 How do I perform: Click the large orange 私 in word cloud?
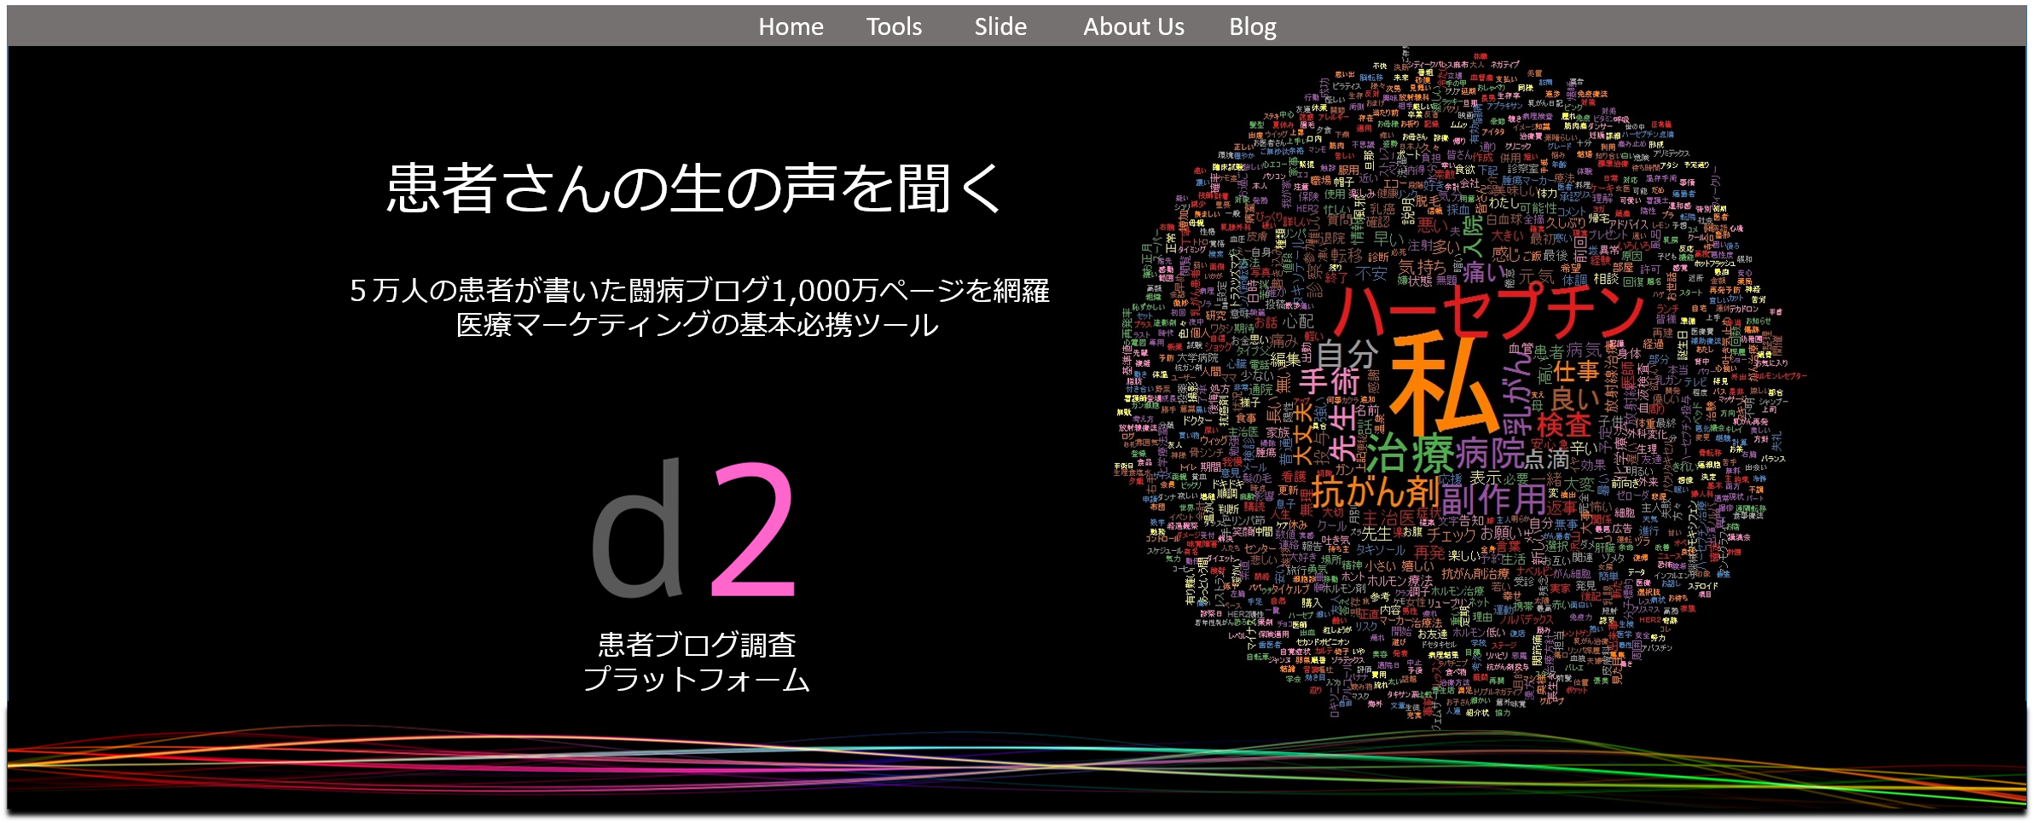tap(1443, 382)
